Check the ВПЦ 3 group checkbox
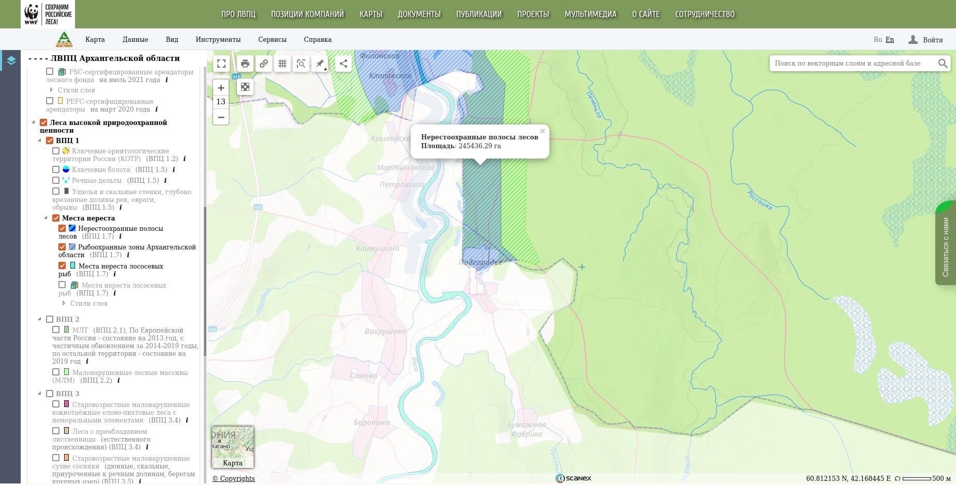 [50, 394]
